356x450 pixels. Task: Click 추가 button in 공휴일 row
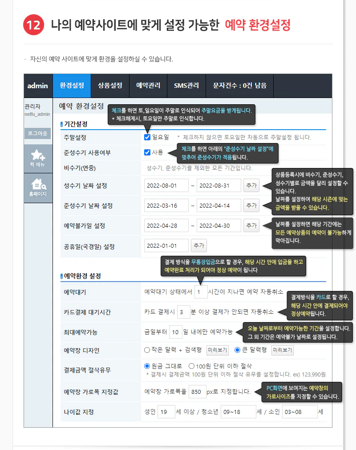coord(198,245)
